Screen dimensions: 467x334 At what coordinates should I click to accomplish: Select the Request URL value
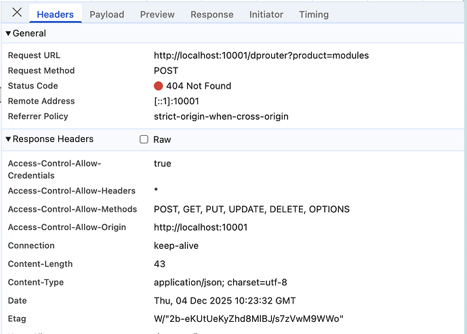click(x=261, y=55)
